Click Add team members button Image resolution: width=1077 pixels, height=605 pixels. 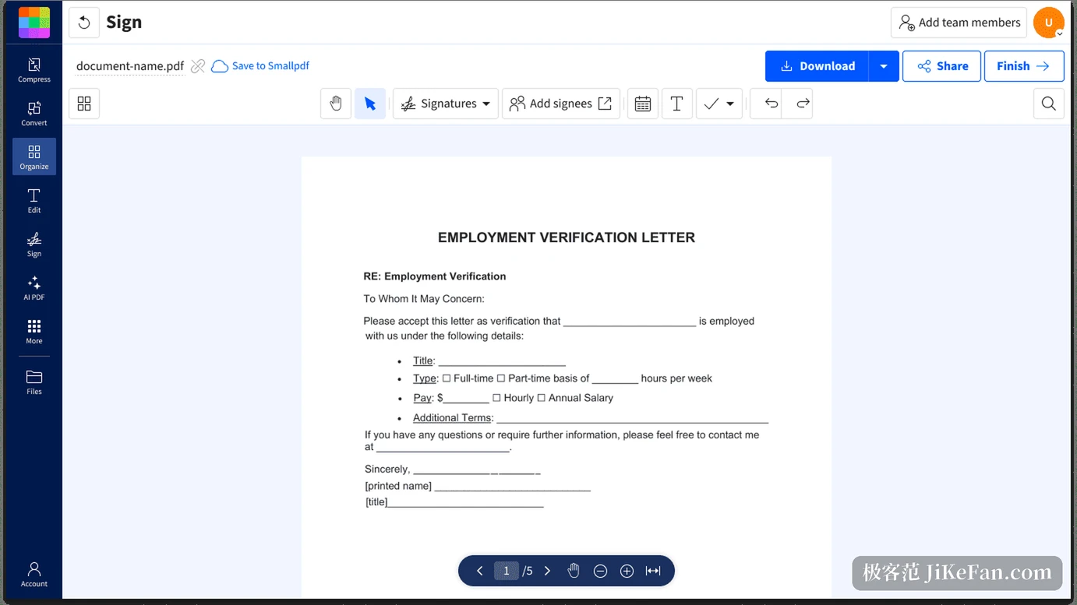click(959, 23)
